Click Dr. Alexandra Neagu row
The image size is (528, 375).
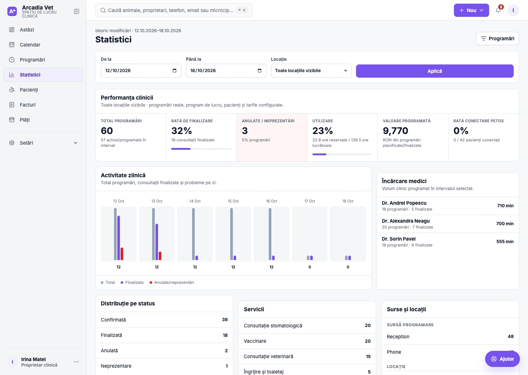pyautogui.click(x=448, y=224)
